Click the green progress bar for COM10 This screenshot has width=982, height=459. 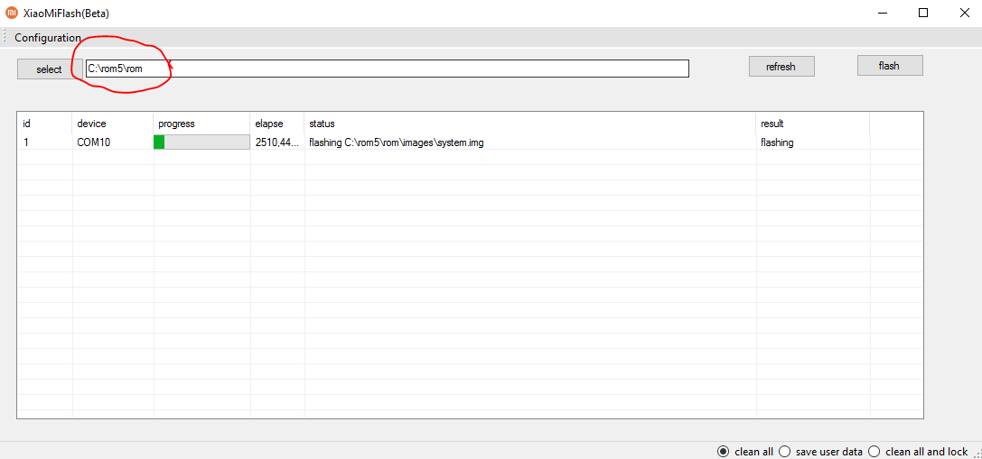point(201,142)
